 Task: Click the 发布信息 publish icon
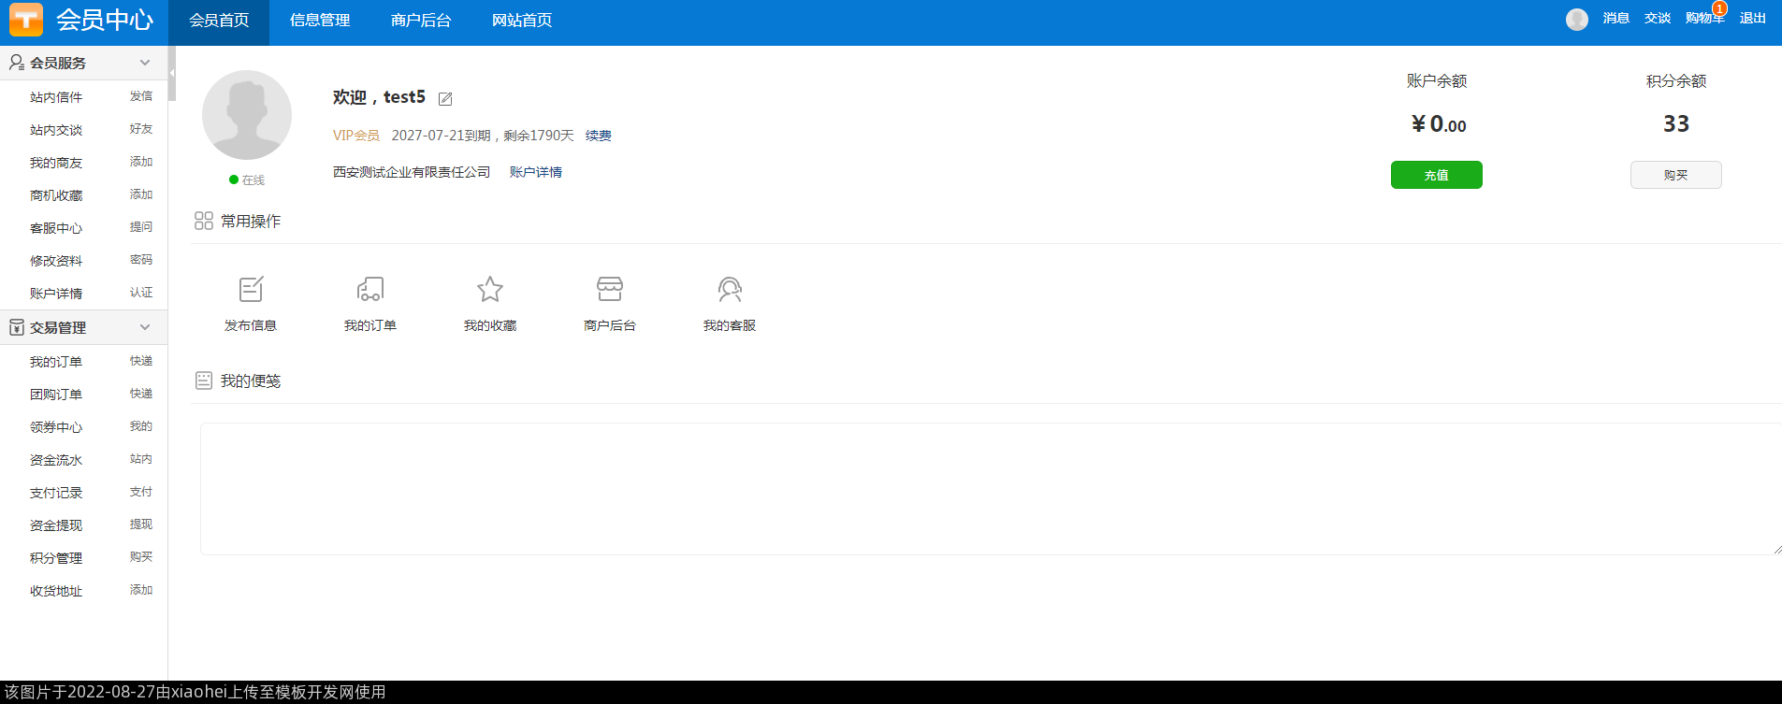(x=251, y=290)
